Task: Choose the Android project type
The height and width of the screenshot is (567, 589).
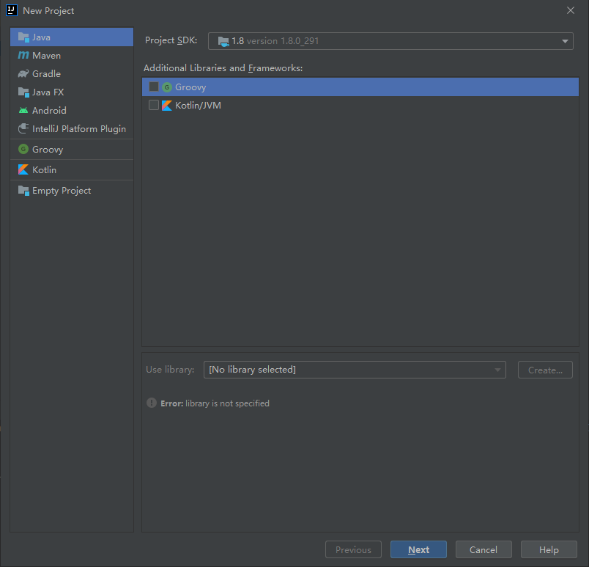Action: pos(72,110)
